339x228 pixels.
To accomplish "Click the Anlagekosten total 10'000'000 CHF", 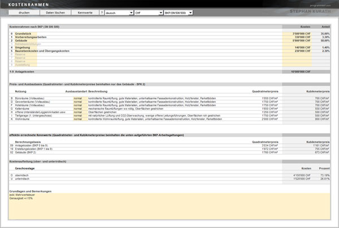I will coord(301,72).
